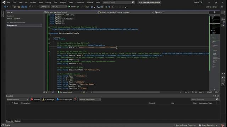Click the pin icon on Error List panel
This screenshot has height=127, width=227.
(216, 96)
